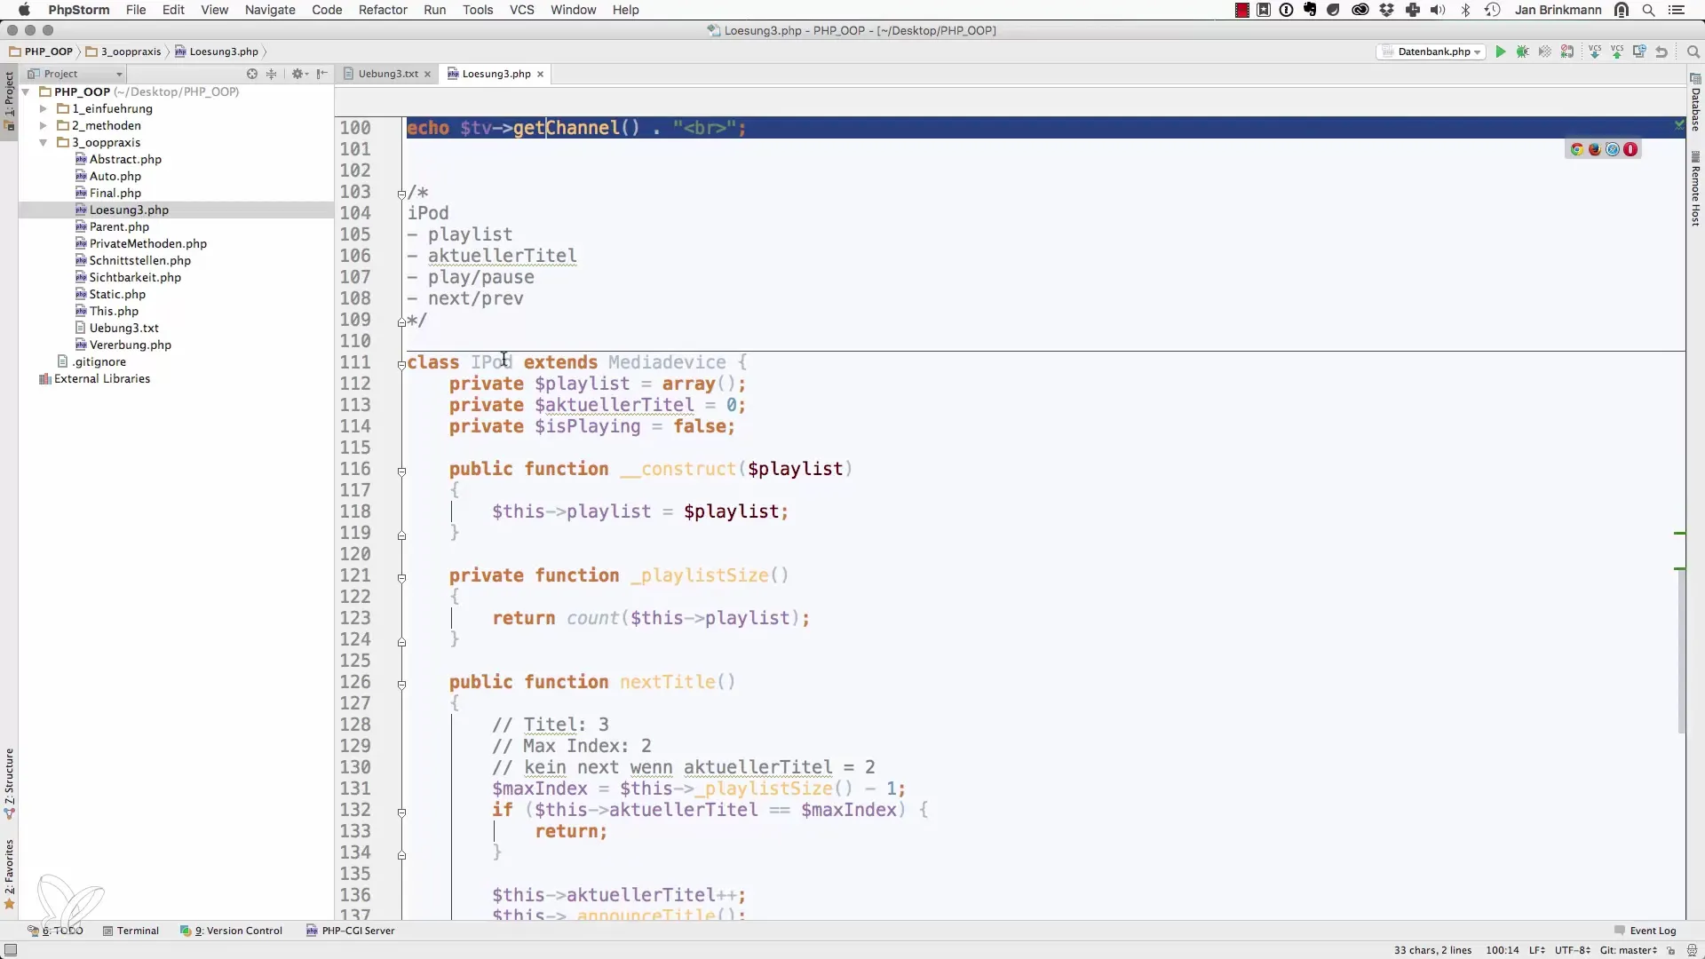Viewport: 1705px width, 959px height.
Task: Expand the 1_einfuehrung folder
Action: (x=43, y=108)
